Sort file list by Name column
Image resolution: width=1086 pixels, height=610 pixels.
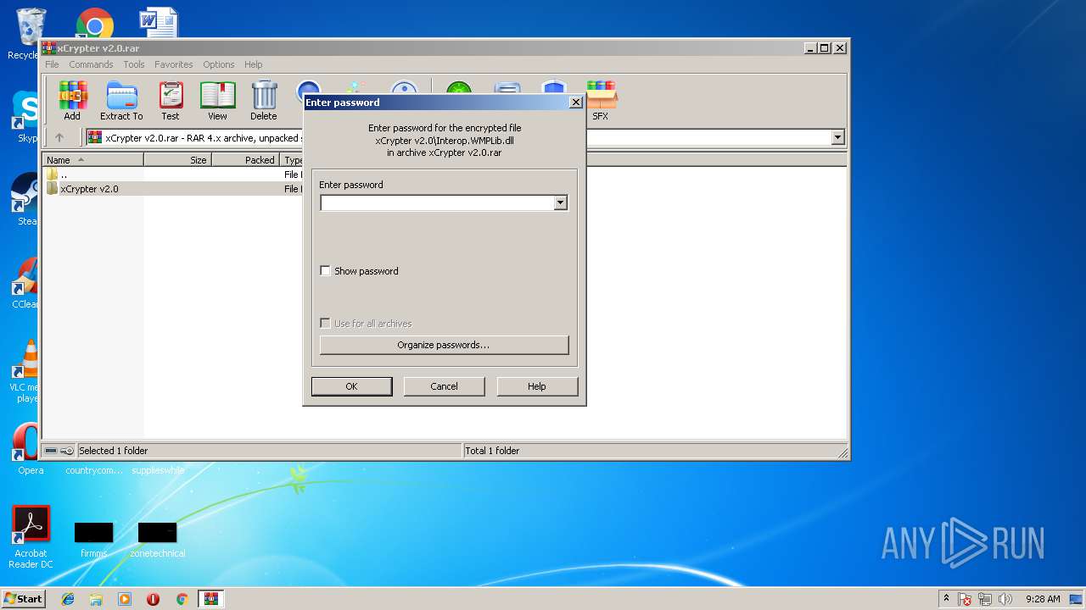coord(93,159)
